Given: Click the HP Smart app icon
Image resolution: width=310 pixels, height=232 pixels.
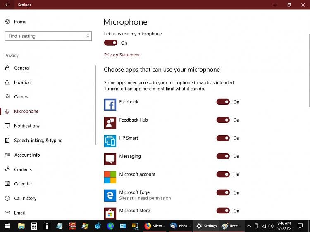Looking at the screenshot, I should 110,141.
